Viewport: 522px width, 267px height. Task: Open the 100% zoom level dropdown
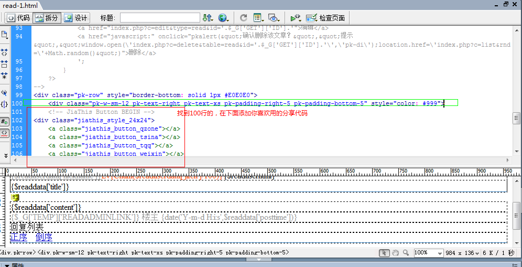pyautogui.click(x=439, y=253)
